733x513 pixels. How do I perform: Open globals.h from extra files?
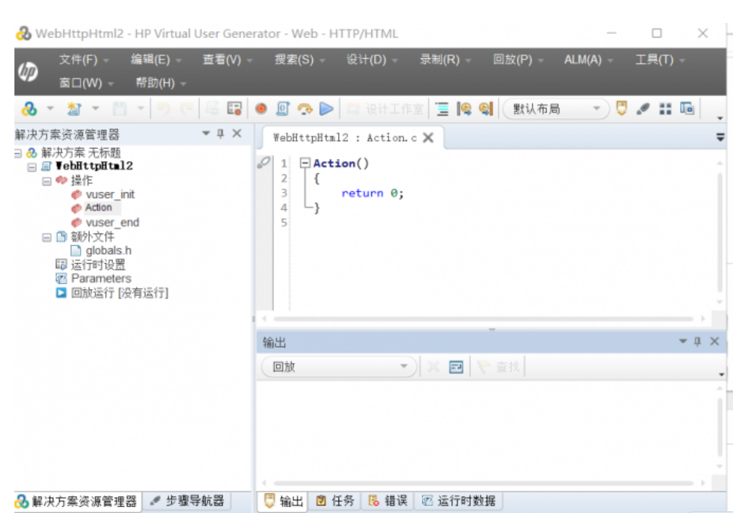coord(108,250)
